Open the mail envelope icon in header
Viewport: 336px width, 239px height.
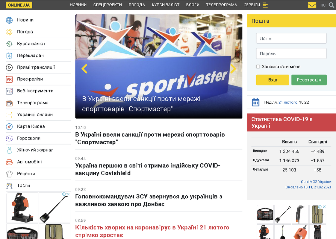pyautogui.click(x=312, y=5)
